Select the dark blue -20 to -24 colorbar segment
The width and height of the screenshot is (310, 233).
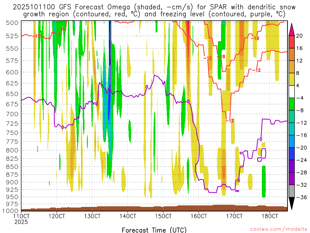[292, 154]
